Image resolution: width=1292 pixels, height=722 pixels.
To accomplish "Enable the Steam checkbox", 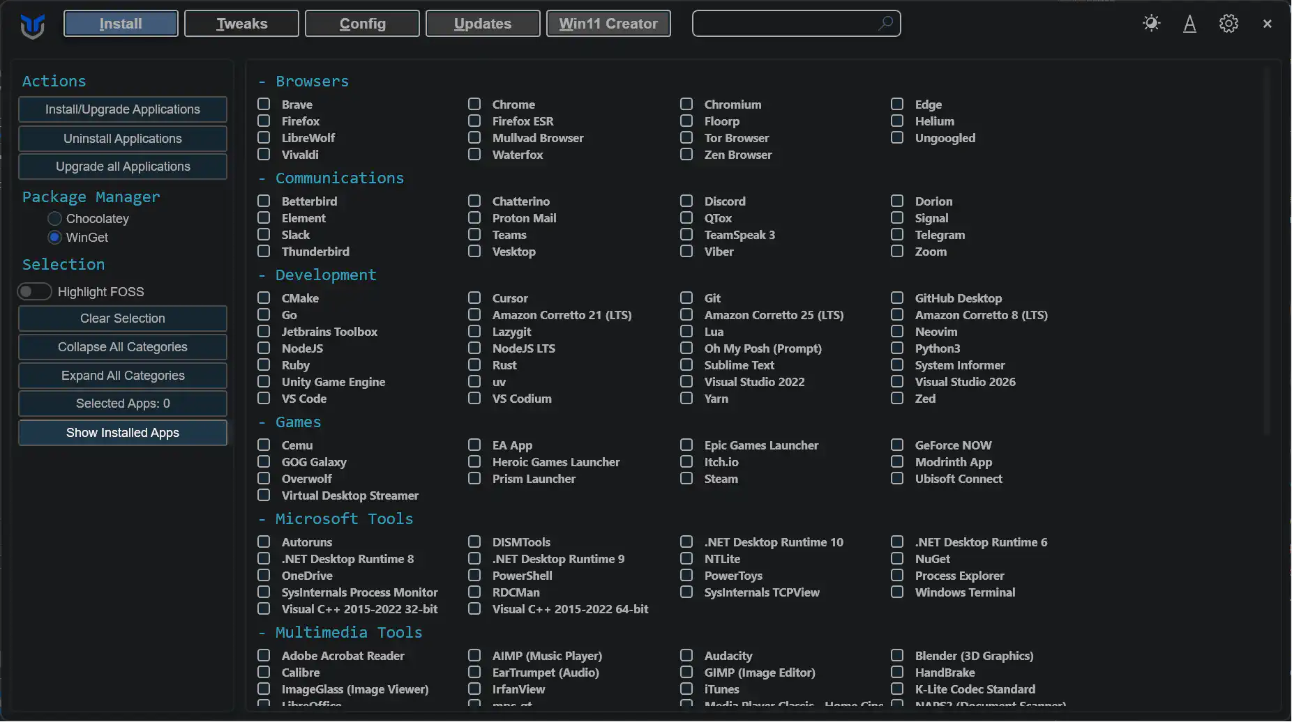I will (686, 478).
